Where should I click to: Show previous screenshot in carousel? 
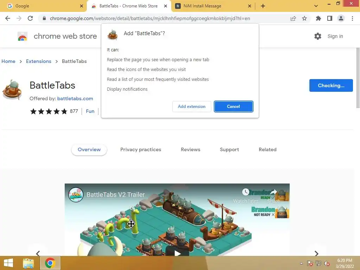38,253
